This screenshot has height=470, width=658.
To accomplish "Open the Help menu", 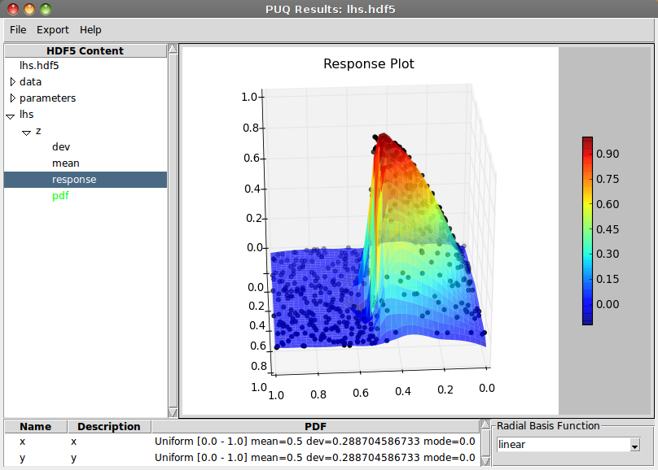I will point(90,30).
